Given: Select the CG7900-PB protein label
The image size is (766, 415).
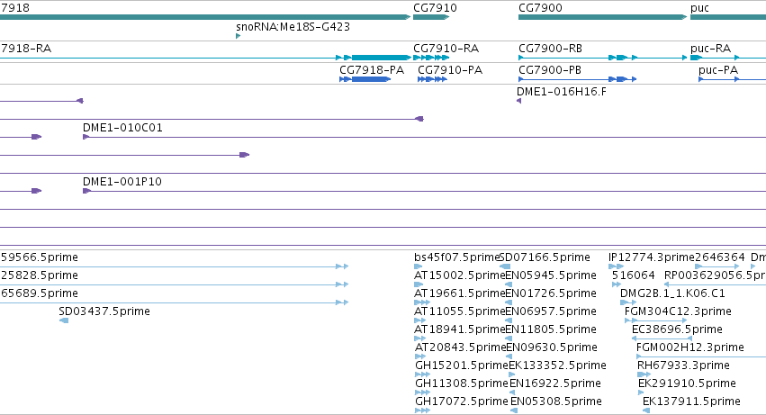Looking at the screenshot, I should (x=550, y=70).
